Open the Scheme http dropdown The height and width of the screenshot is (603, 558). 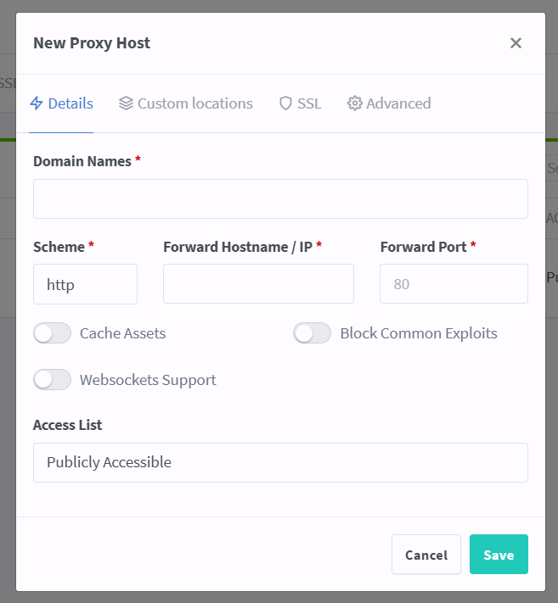point(85,284)
